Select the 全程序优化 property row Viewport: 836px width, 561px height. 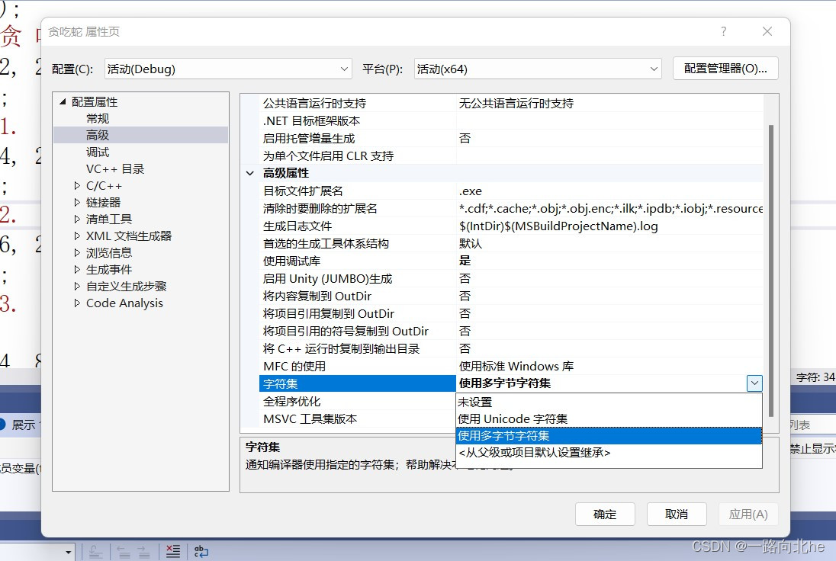pyautogui.click(x=358, y=402)
